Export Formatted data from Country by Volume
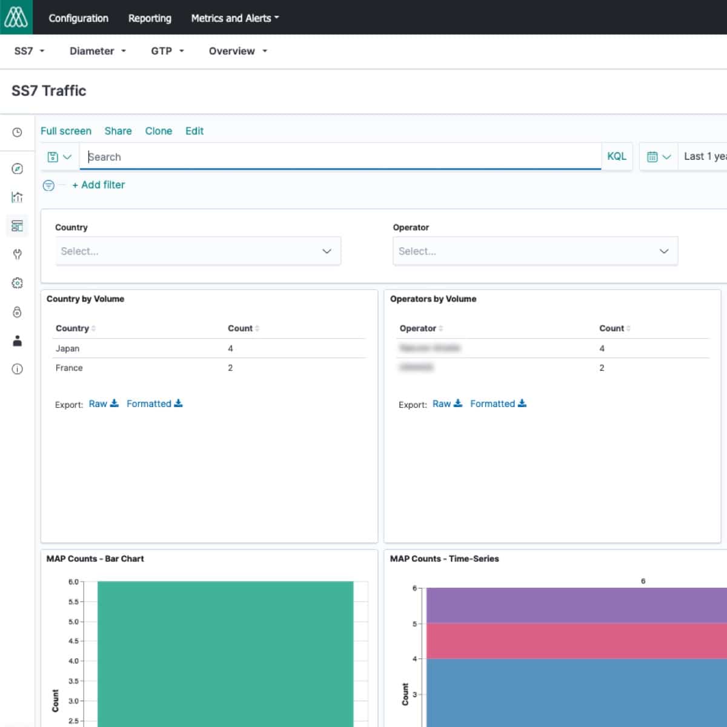 [x=154, y=403]
